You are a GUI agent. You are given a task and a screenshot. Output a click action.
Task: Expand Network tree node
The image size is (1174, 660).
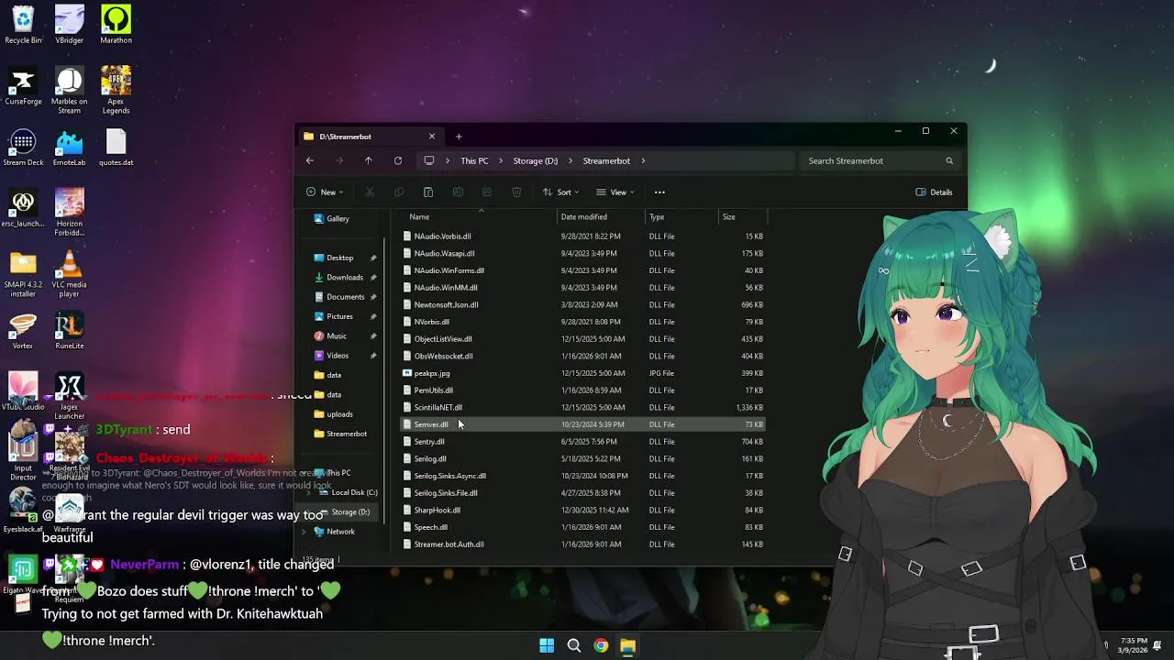(x=304, y=532)
